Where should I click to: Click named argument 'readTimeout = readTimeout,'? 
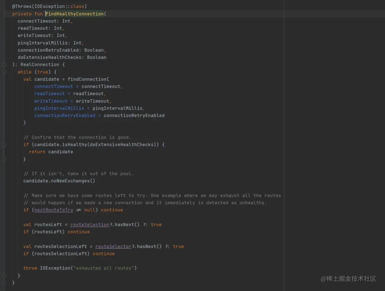70,94
